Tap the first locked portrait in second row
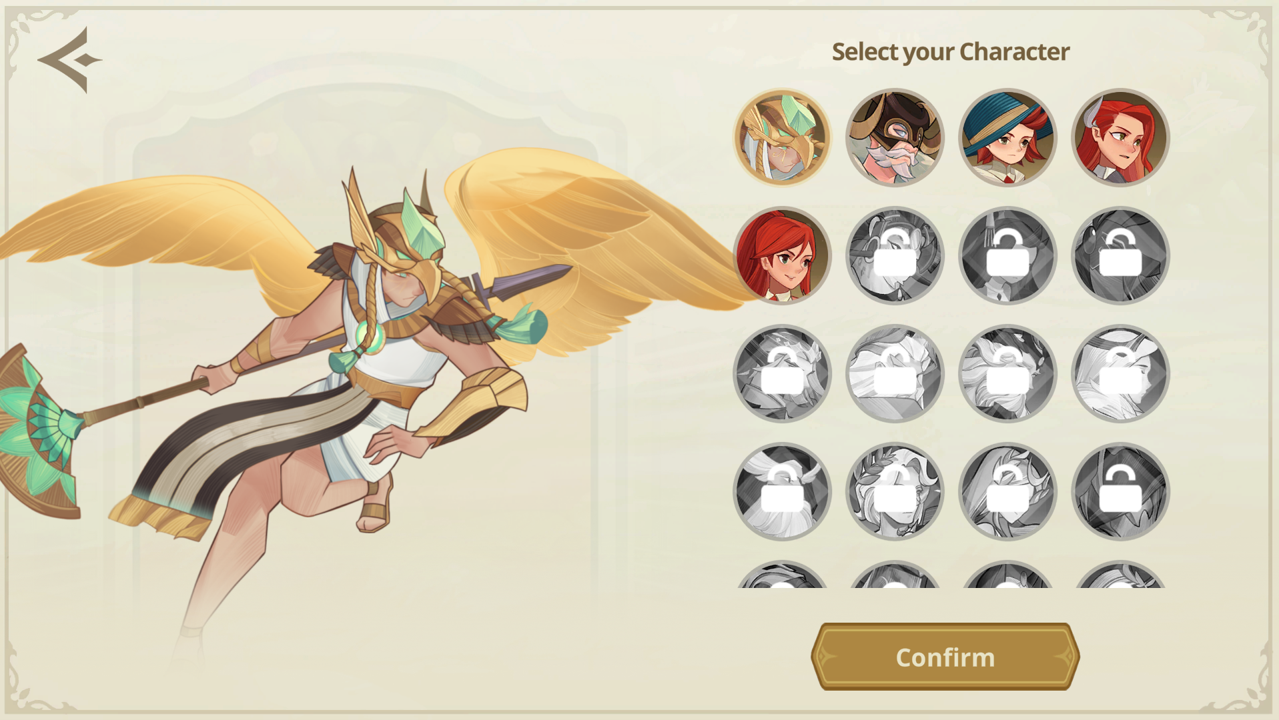The image size is (1279, 720). (x=895, y=256)
